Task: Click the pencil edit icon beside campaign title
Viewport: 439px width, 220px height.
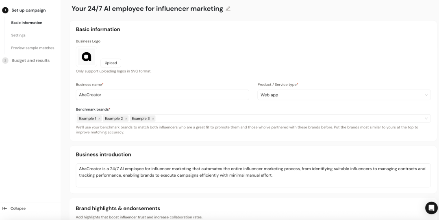Action: (x=228, y=9)
